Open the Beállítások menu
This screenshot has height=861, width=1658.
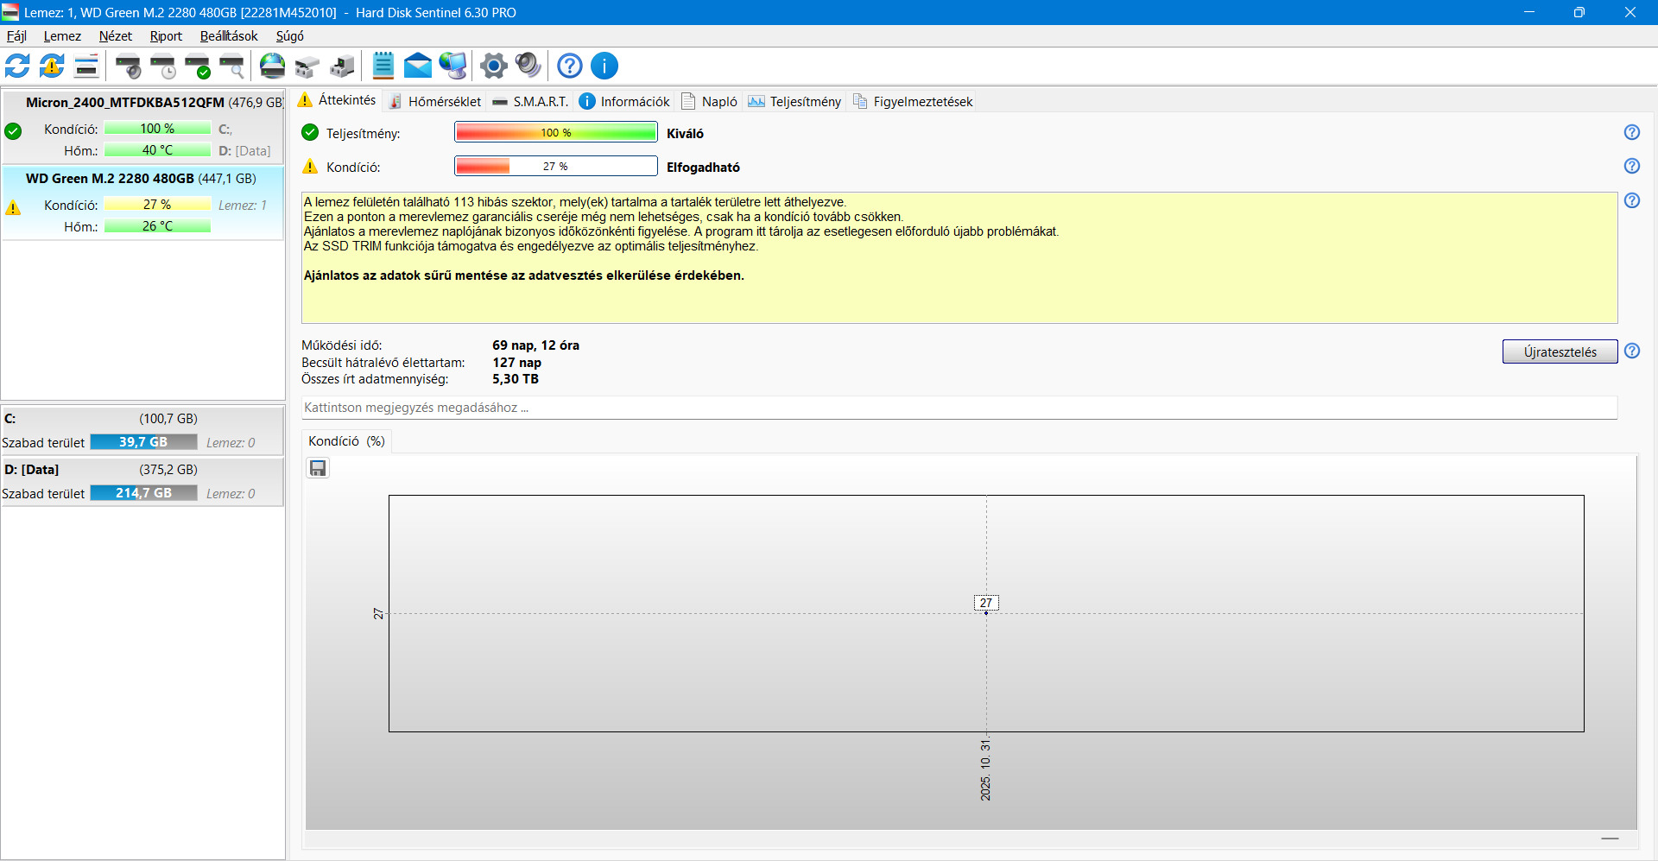click(x=229, y=36)
